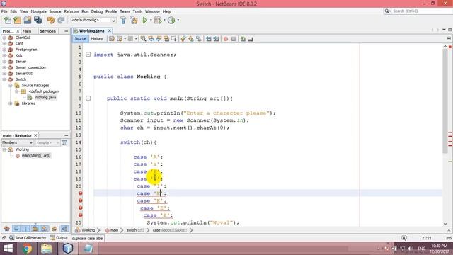The height and width of the screenshot is (255, 453).
Task: Switch to the Services tab
Action: [x=47, y=31]
